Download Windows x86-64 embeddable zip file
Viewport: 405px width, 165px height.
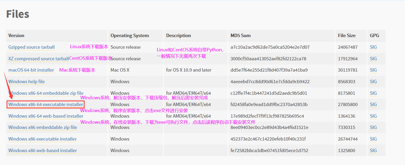(46, 93)
